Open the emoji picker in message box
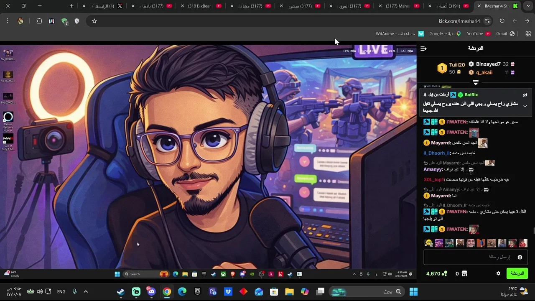This screenshot has height=301, width=535. point(520,257)
